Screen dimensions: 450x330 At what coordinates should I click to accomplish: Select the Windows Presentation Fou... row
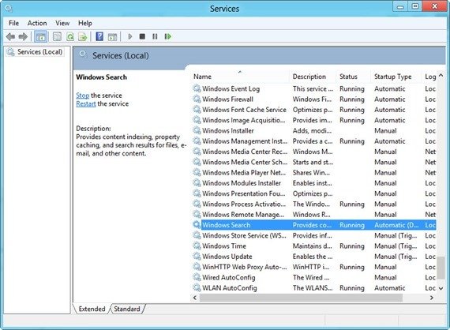pos(314,193)
